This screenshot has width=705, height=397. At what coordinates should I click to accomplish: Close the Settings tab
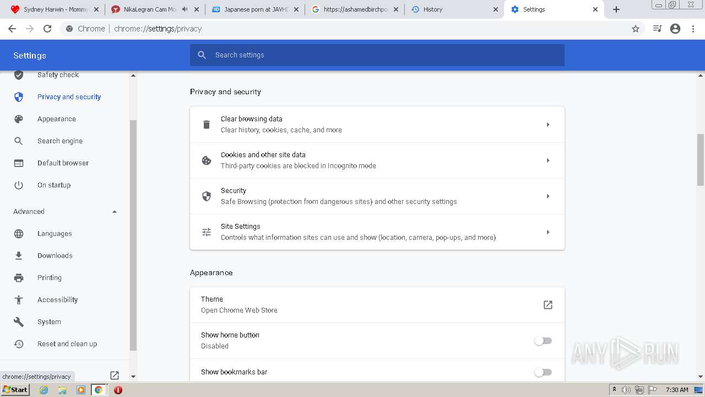pyautogui.click(x=595, y=9)
